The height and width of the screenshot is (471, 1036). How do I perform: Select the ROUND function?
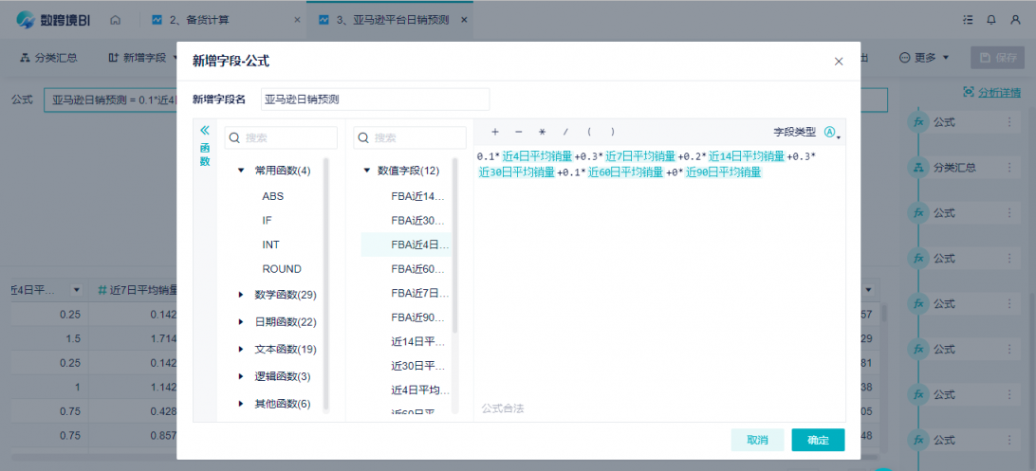[282, 269]
